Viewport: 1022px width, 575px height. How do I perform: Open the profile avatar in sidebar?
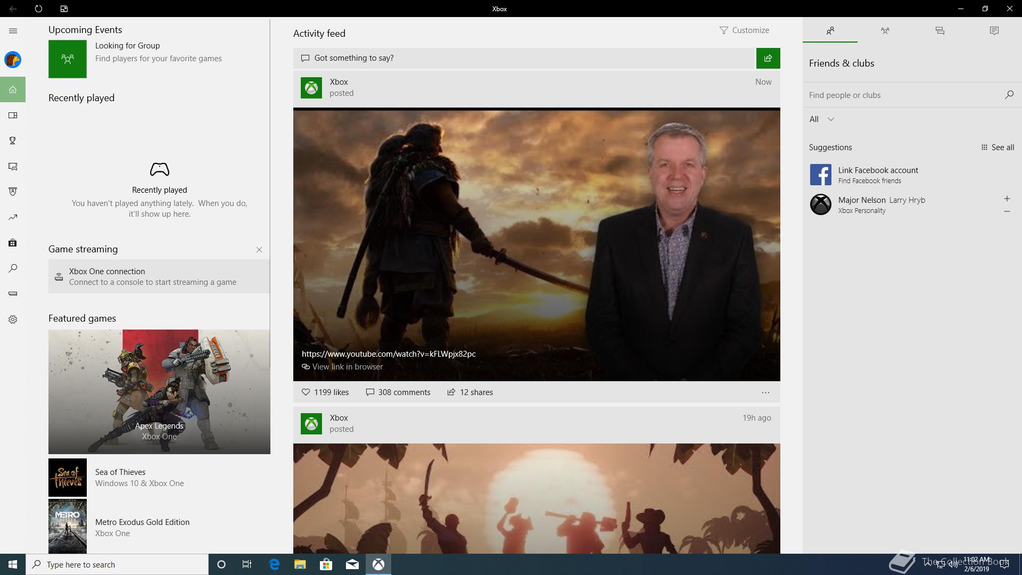tap(13, 60)
